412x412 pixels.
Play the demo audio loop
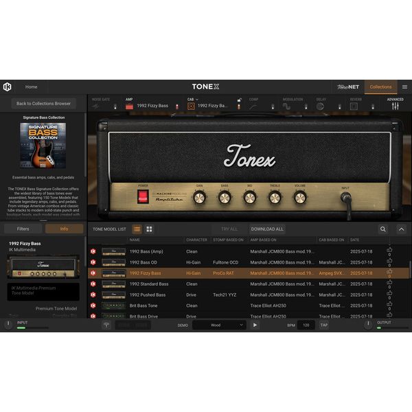[255, 325]
